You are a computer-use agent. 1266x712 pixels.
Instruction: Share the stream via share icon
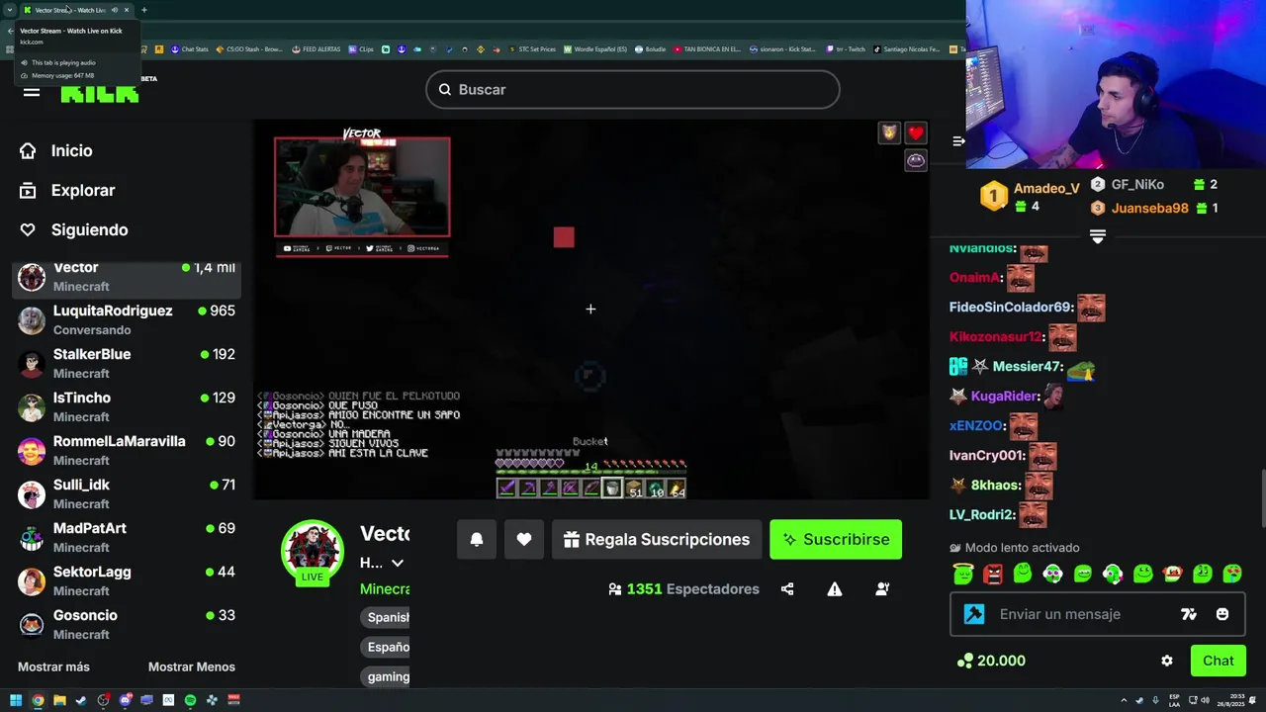[x=787, y=588]
